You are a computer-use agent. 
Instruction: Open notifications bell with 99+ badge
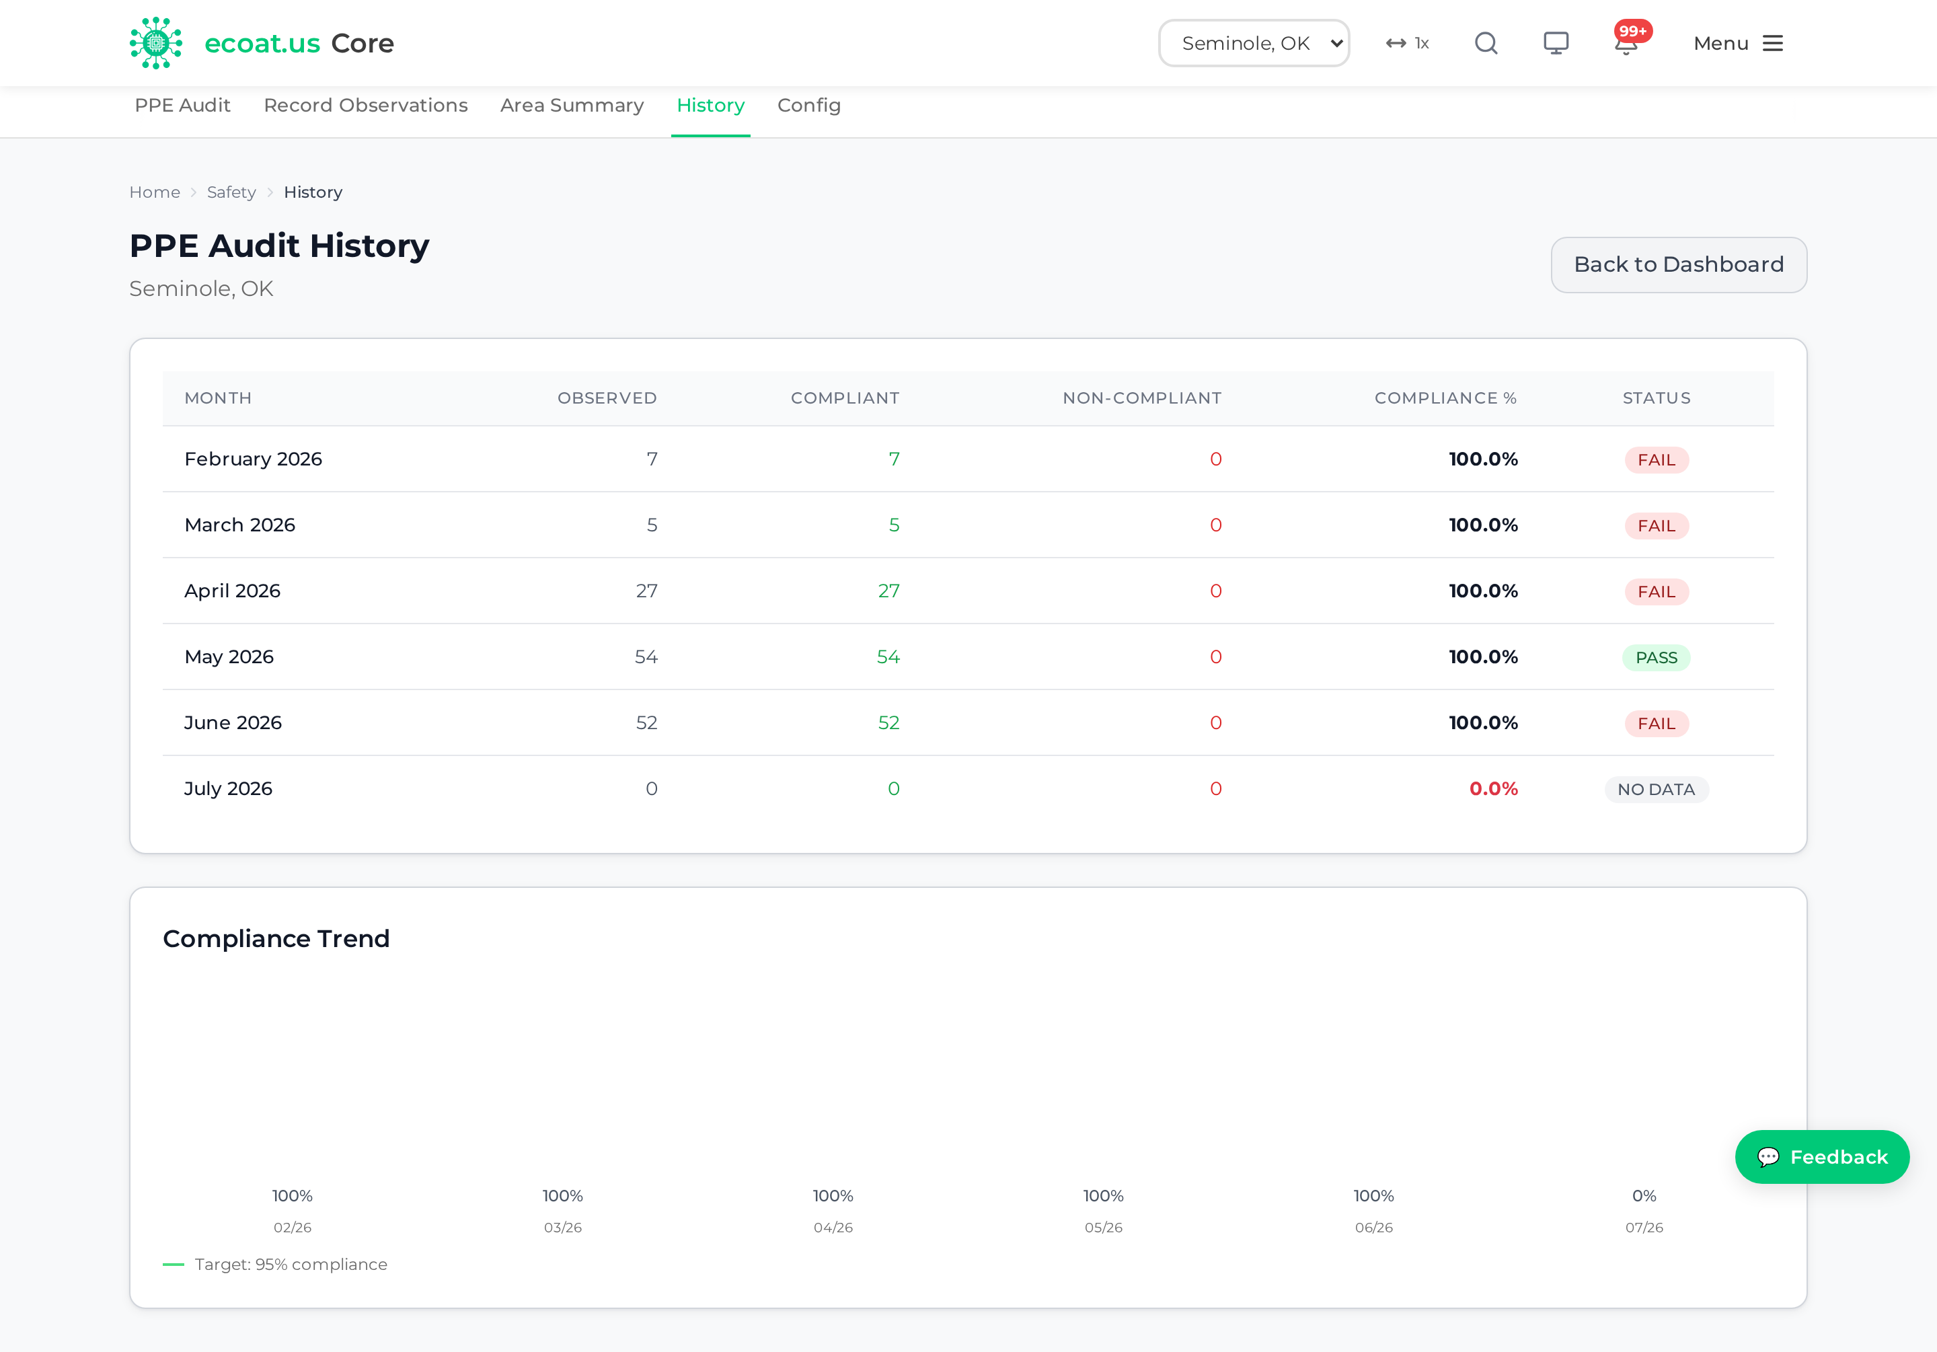tap(1628, 42)
